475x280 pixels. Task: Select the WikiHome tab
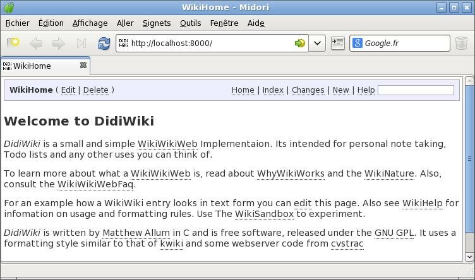[45, 66]
